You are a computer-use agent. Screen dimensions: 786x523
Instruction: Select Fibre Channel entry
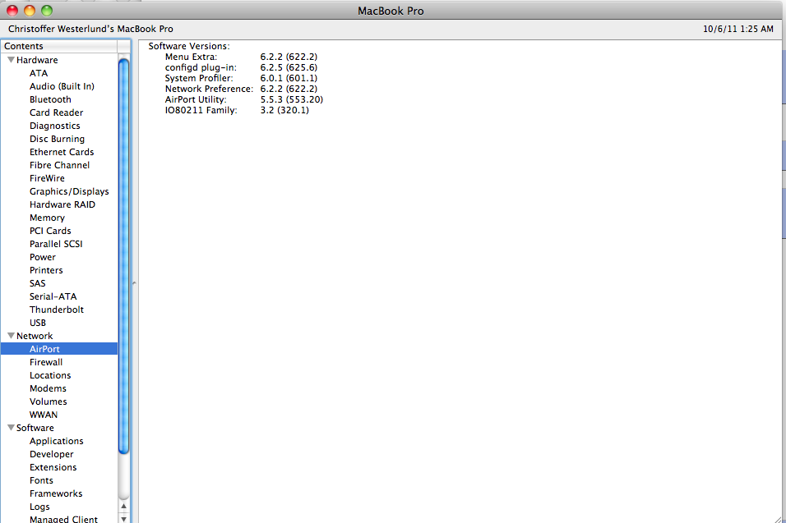(x=59, y=165)
